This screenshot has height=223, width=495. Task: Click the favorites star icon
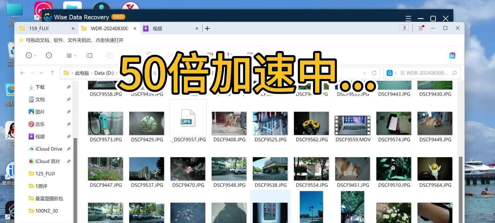click(21, 40)
